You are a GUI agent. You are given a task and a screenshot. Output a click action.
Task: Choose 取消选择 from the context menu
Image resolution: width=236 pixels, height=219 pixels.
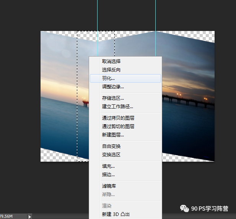click(125, 62)
